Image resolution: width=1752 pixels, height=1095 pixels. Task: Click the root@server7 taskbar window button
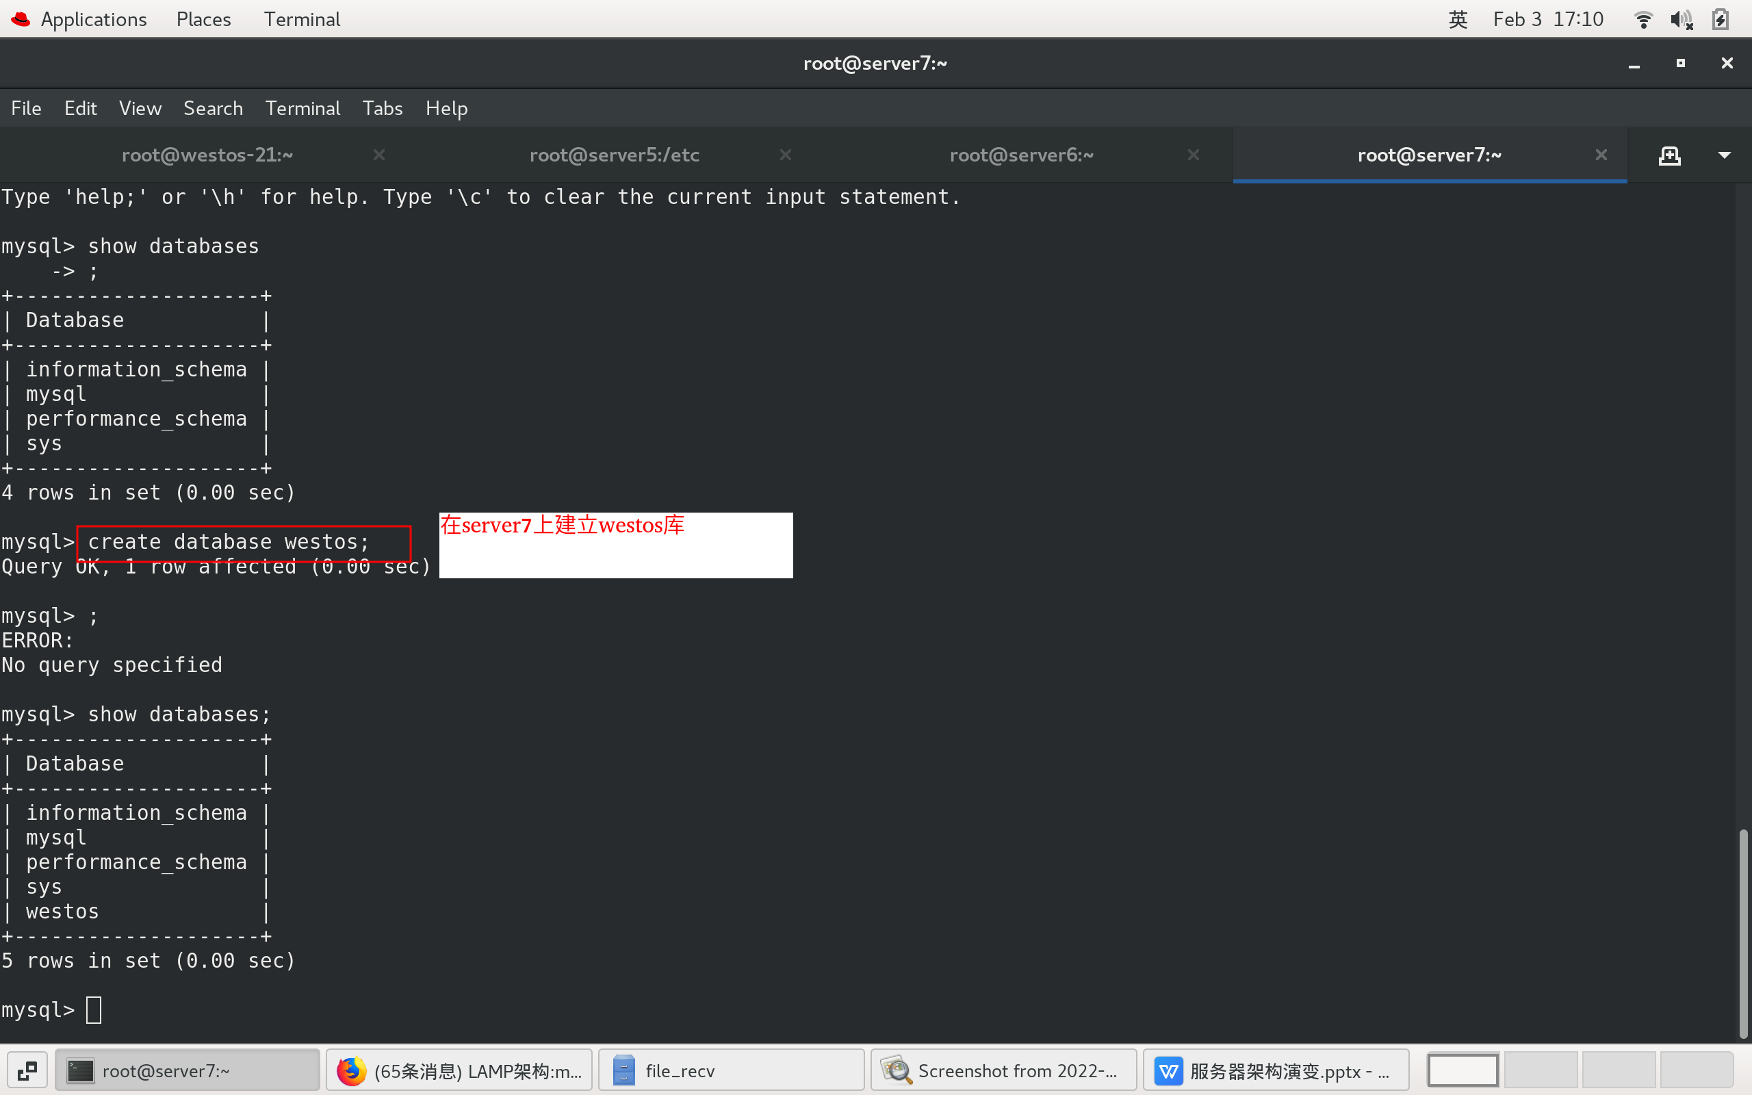pos(187,1070)
